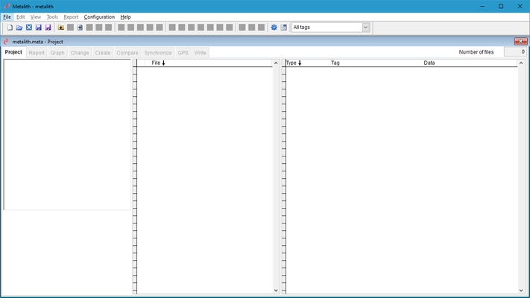Image resolution: width=530 pixels, height=298 pixels.
Task: Click the Number of files field
Action: 515,52
